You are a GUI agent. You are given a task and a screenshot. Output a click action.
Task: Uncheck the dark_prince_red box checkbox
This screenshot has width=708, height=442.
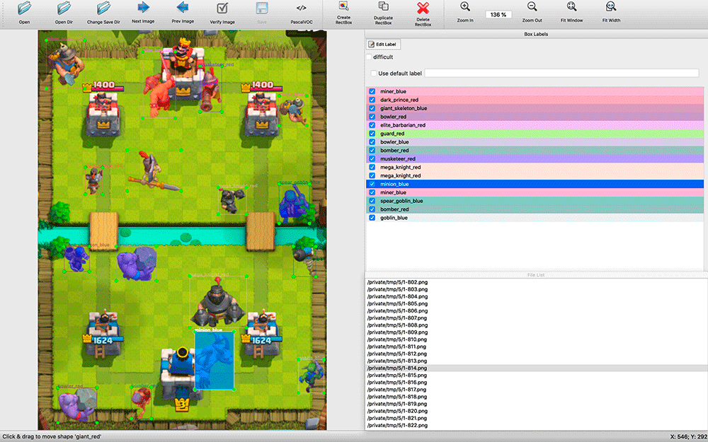pyautogui.click(x=372, y=100)
